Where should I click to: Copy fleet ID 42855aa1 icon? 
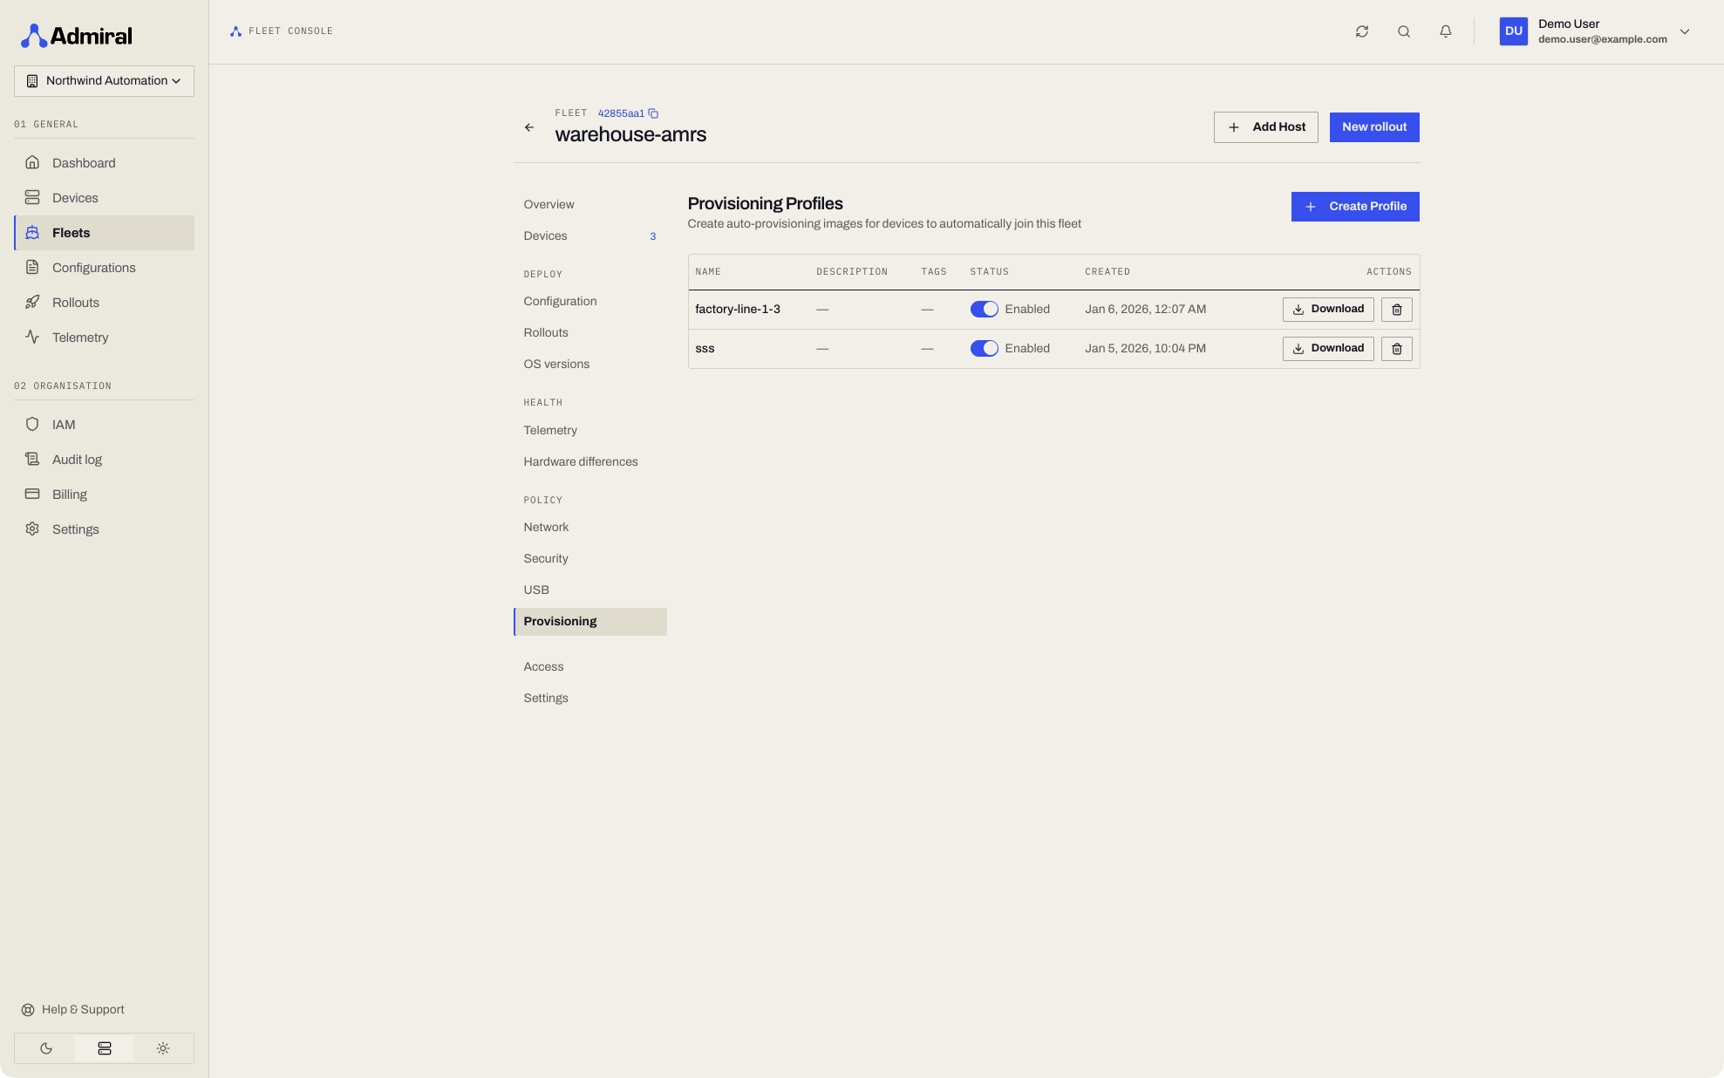click(x=653, y=113)
